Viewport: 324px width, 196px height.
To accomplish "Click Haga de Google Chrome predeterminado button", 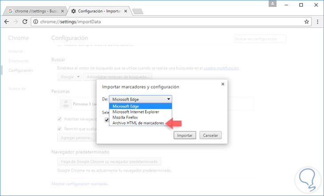I will [109, 162].
